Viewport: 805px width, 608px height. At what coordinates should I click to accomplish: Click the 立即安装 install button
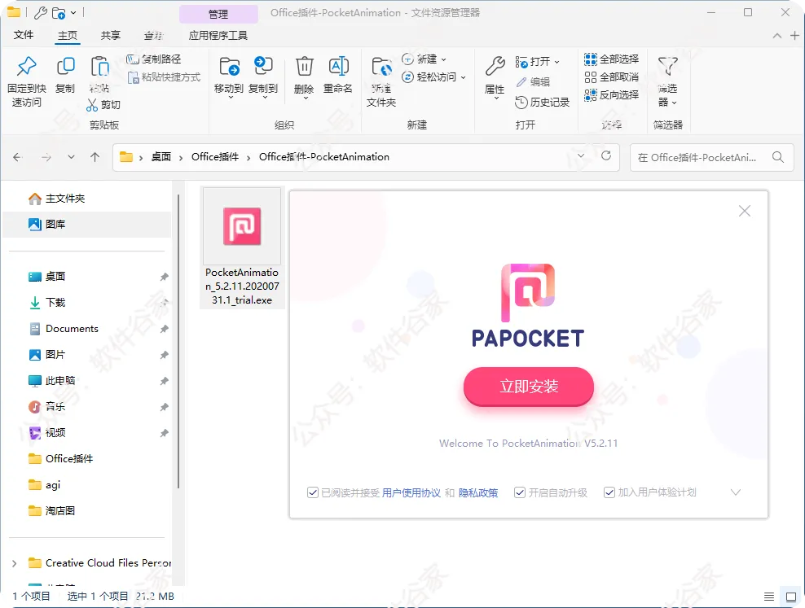pyautogui.click(x=528, y=386)
